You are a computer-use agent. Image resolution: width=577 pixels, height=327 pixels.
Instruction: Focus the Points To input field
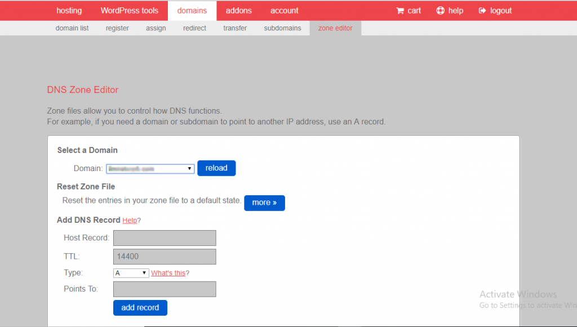(x=165, y=289)
